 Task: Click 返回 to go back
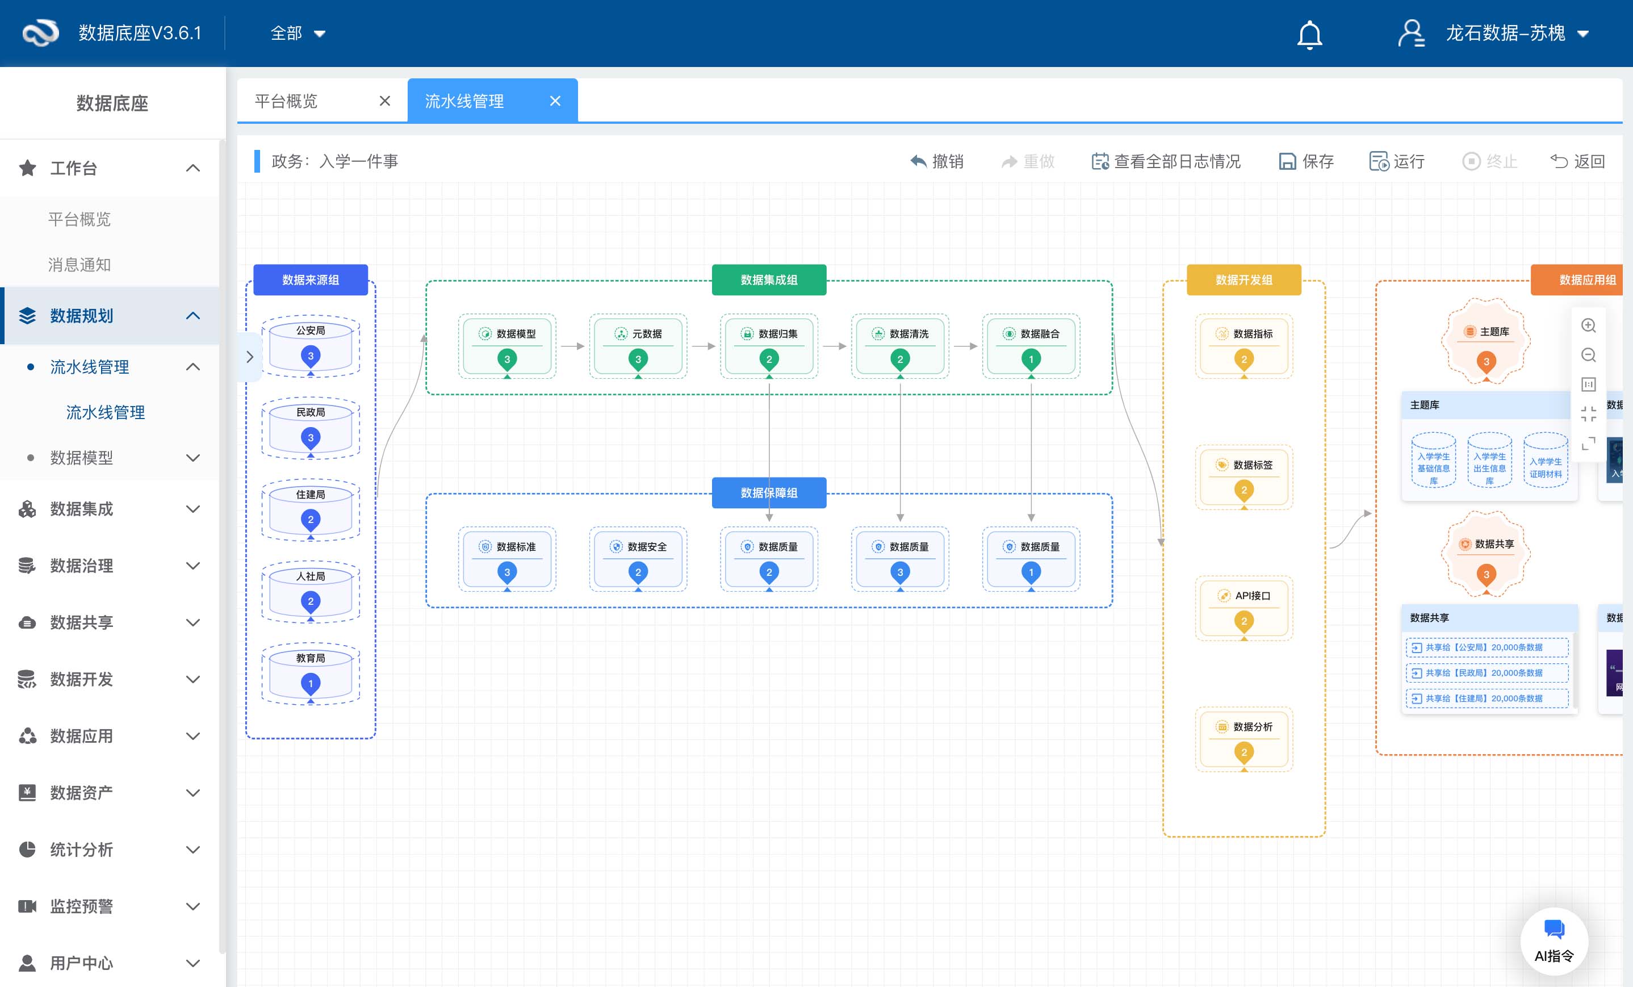[x=1577, y=161]
